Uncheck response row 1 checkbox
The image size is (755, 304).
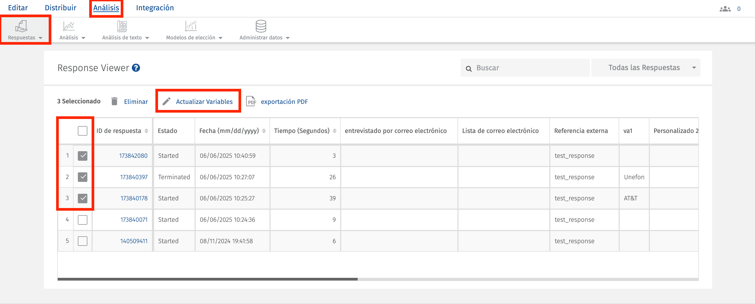pyautogui.click(x=83, y=156)
